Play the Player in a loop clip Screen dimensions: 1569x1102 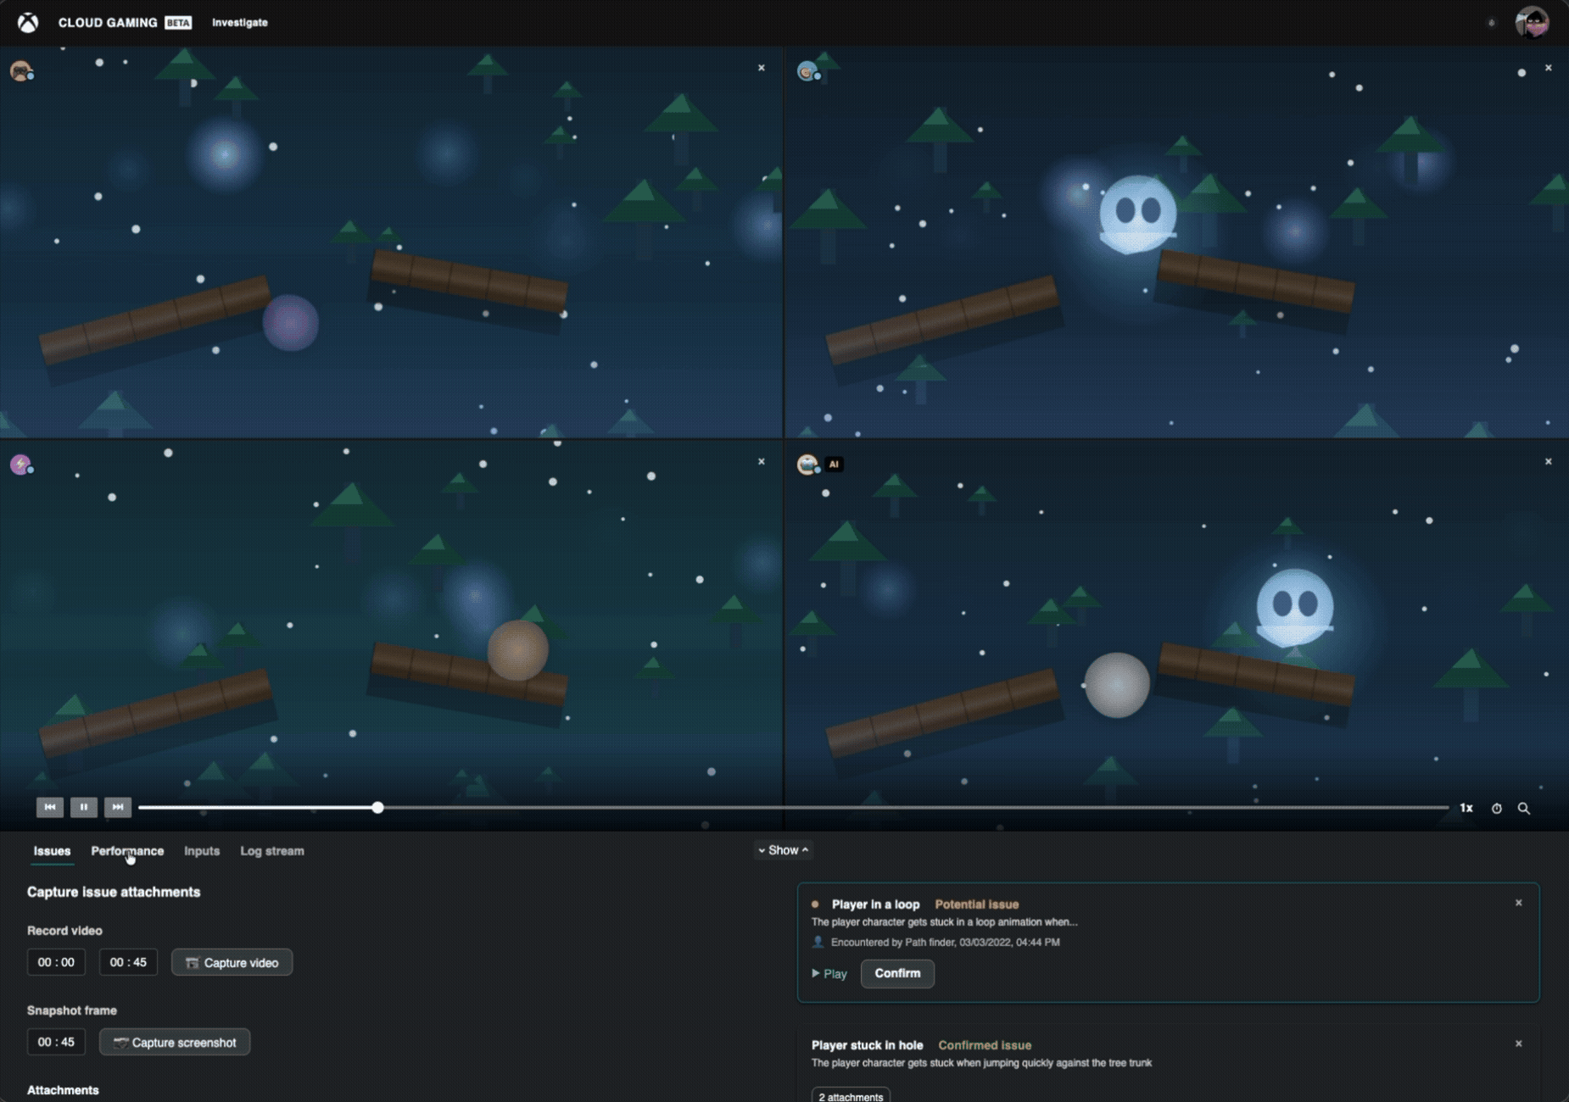coord(829,974)
